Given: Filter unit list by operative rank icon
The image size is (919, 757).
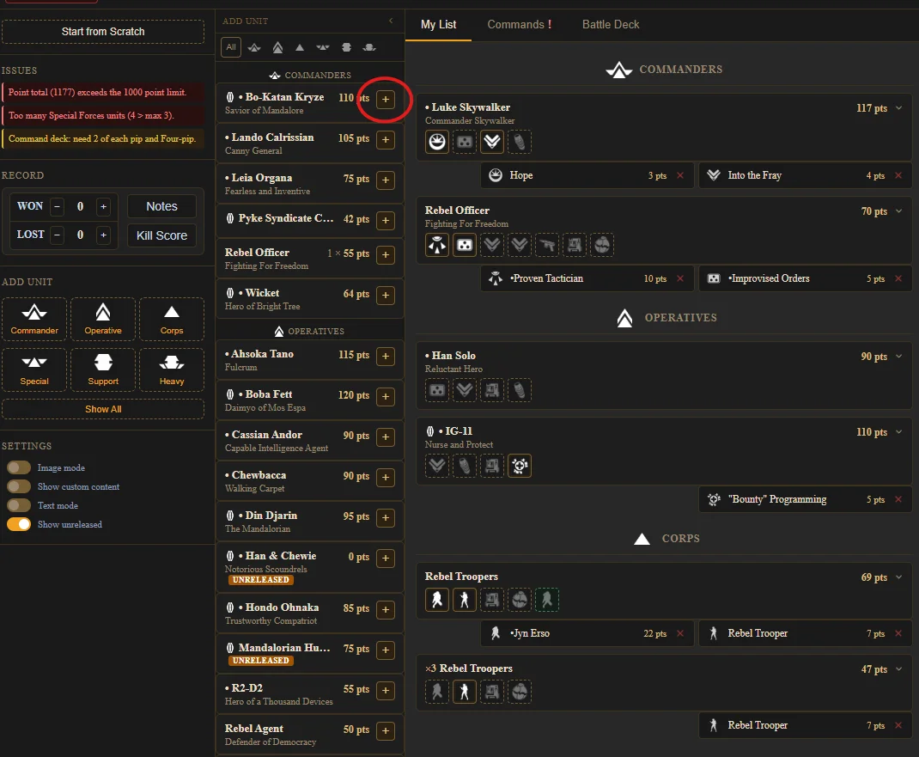Looking at the screenshot, I should point(277,47).
